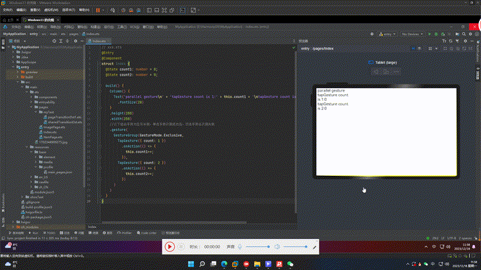Close the Index.ets editor tab
Viewport: 481px width, 270px height.
(110, 41)
